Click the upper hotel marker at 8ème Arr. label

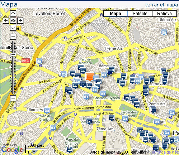[x=112, y=69]
